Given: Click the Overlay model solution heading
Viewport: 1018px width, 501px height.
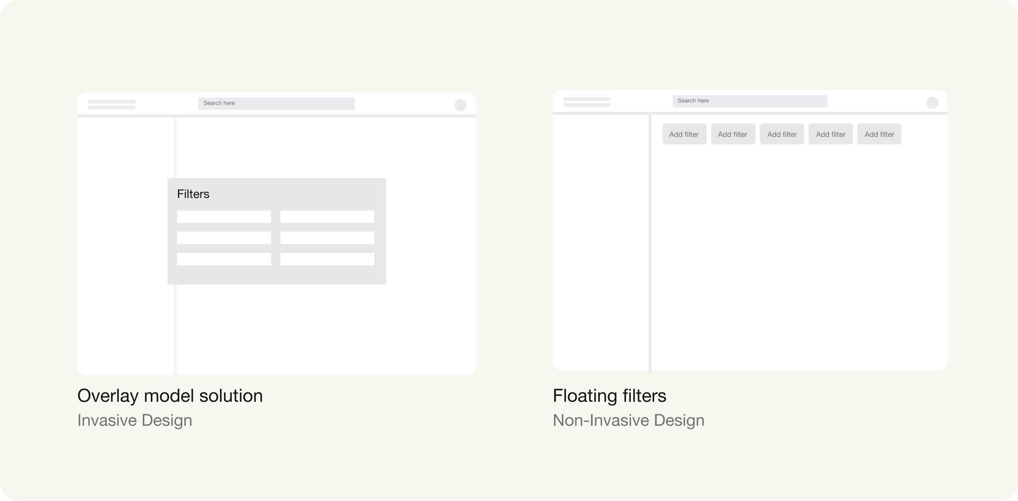Looking at the screenshot, I should (x=170, y=396).
